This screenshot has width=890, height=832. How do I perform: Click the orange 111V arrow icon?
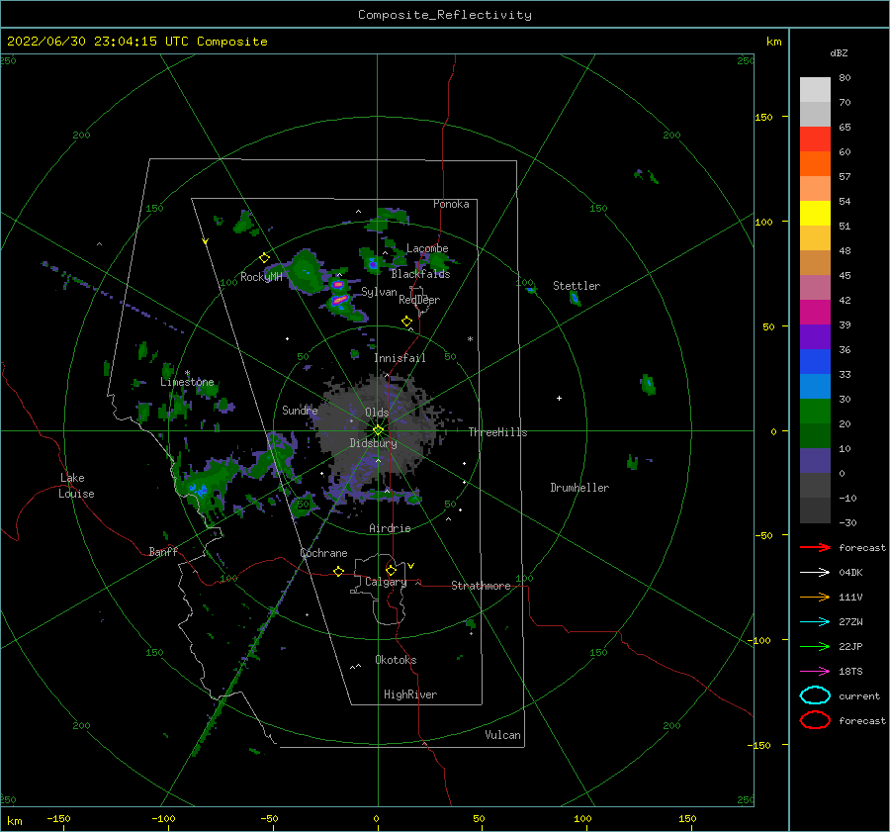point(815,597)
